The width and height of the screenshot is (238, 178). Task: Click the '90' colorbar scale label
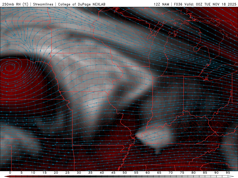coord(216,173)
